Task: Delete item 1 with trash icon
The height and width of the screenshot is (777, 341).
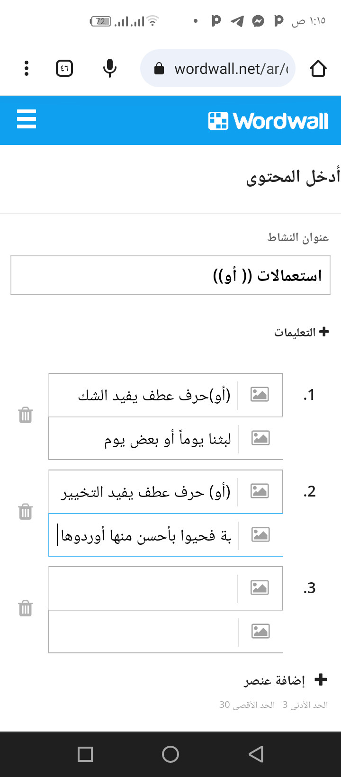Action: [x=26, y=415]
